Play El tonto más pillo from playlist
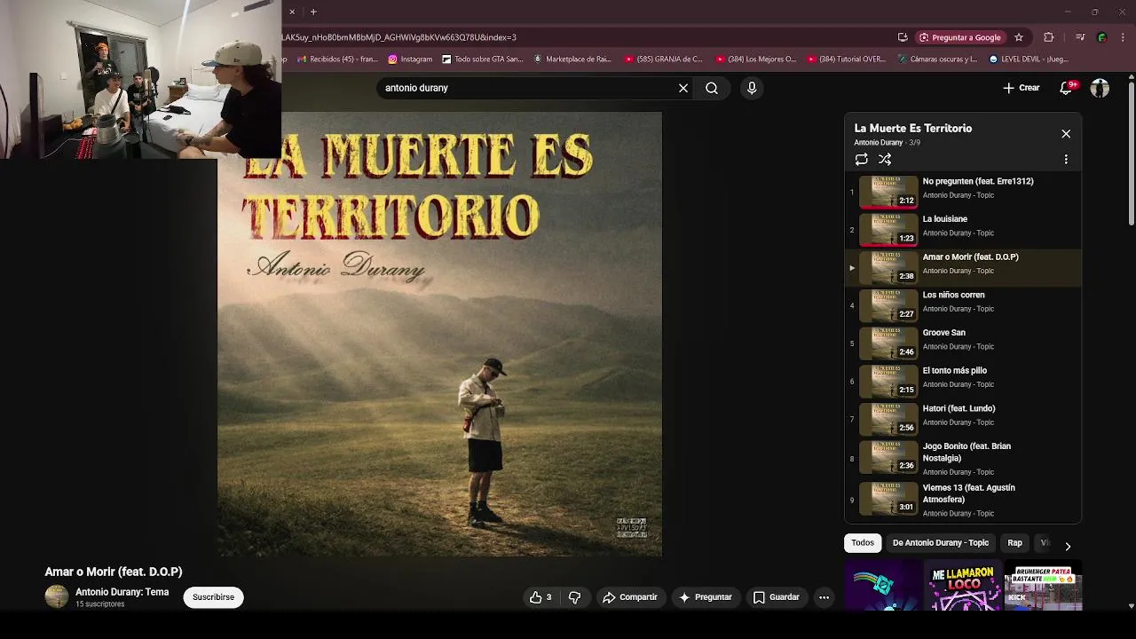The height and width of the screenshot is (639, 1136). point(963,381)
